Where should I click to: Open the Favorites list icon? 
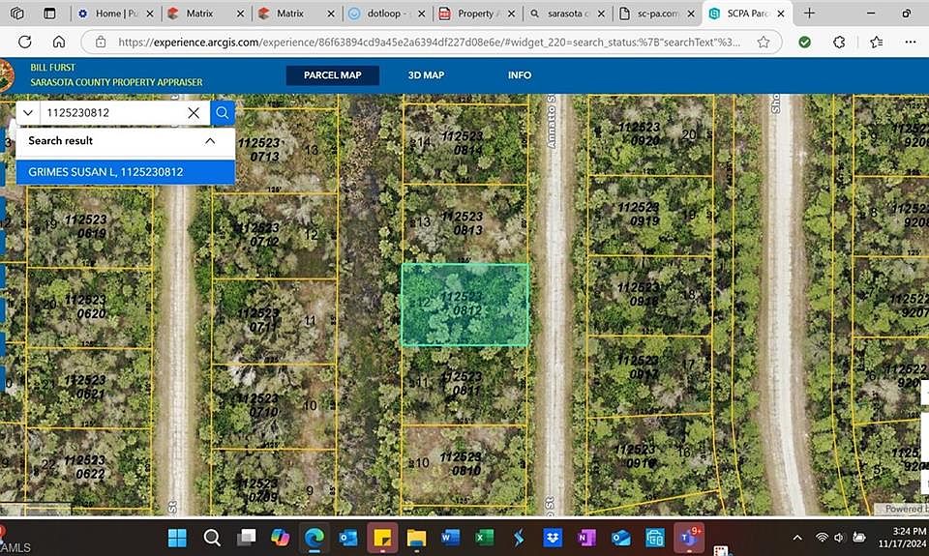coord(877,42)
